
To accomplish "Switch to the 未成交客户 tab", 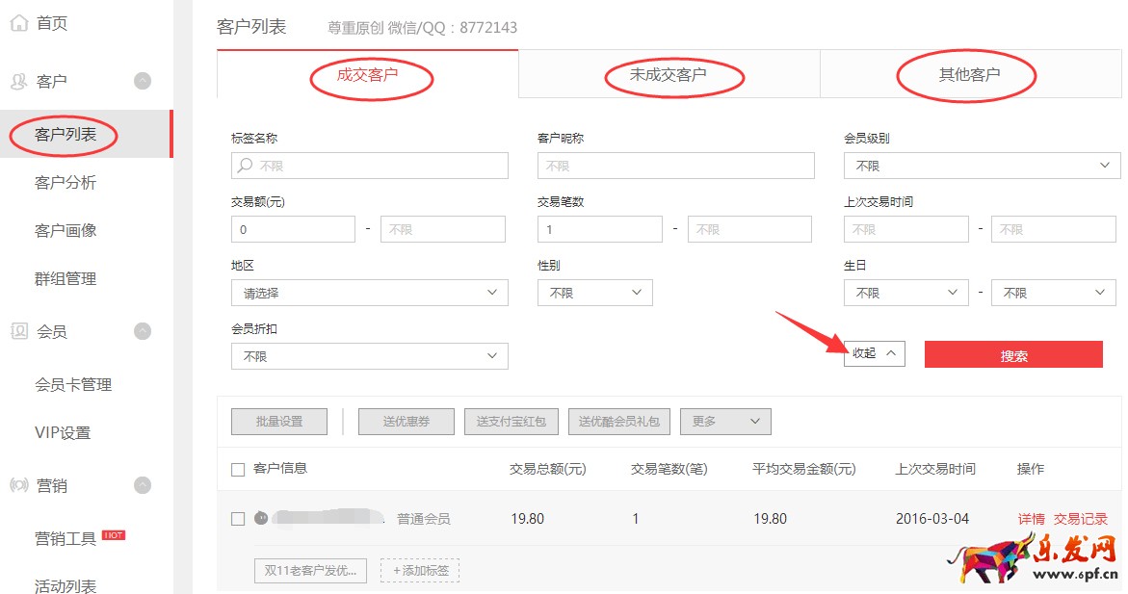I will click(669, 75).
